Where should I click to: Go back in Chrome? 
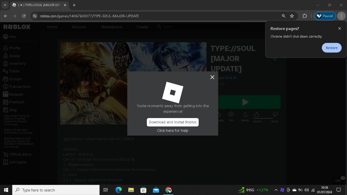pyautogui.click(x=6, y=16)
